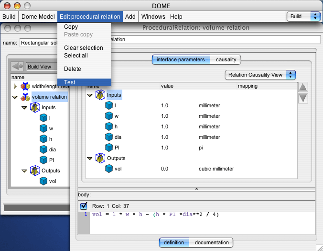
Task: Click the Rectangular sol name input field
Action: (39, 43)
